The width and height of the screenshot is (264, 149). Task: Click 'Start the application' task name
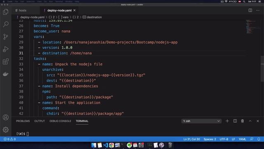(x=78, y=103)
